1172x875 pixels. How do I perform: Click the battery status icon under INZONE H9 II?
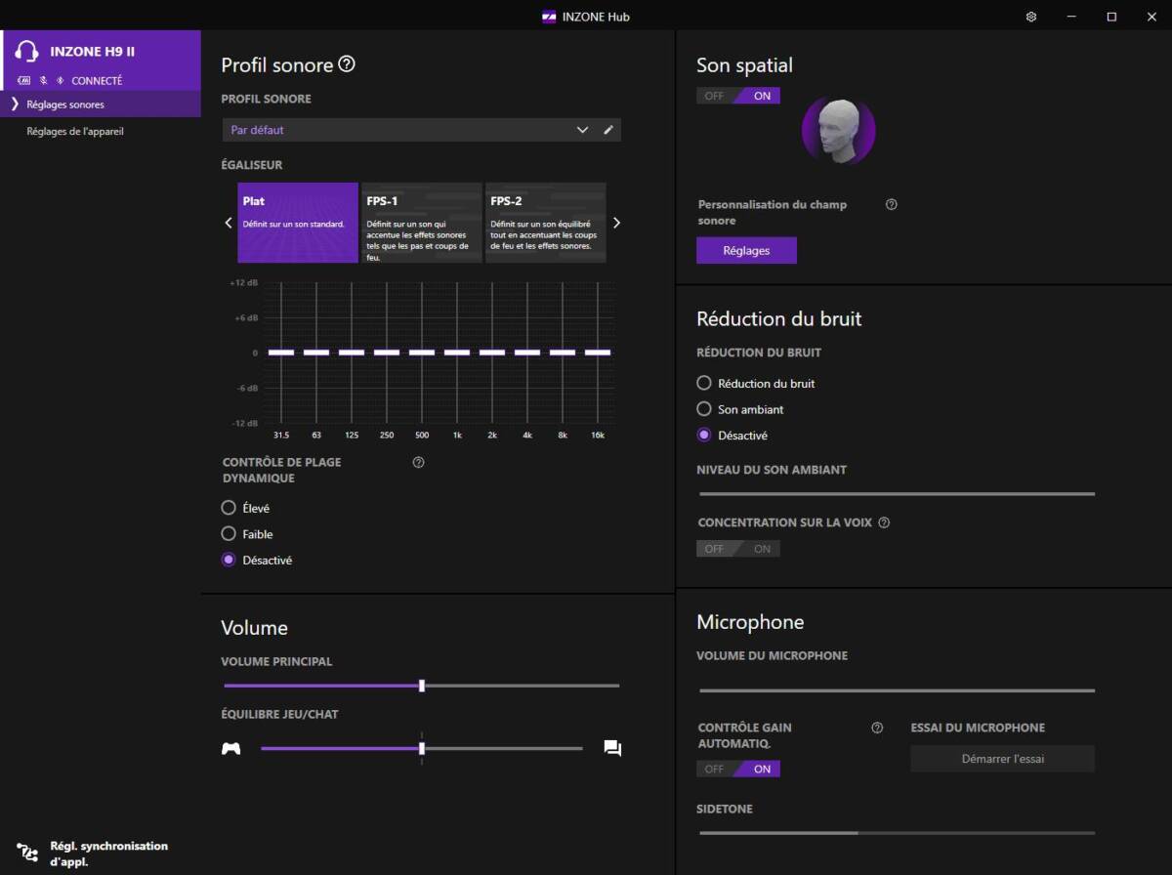coord(23,81)
